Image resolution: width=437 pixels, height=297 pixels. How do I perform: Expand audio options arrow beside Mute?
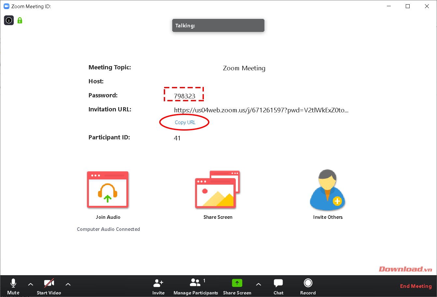click(x=31, y=284)
